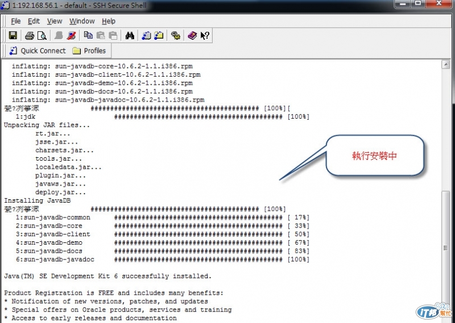Open the Settings gears icon
The height and width of the screenshot is (323, 455).
[176, 35]
